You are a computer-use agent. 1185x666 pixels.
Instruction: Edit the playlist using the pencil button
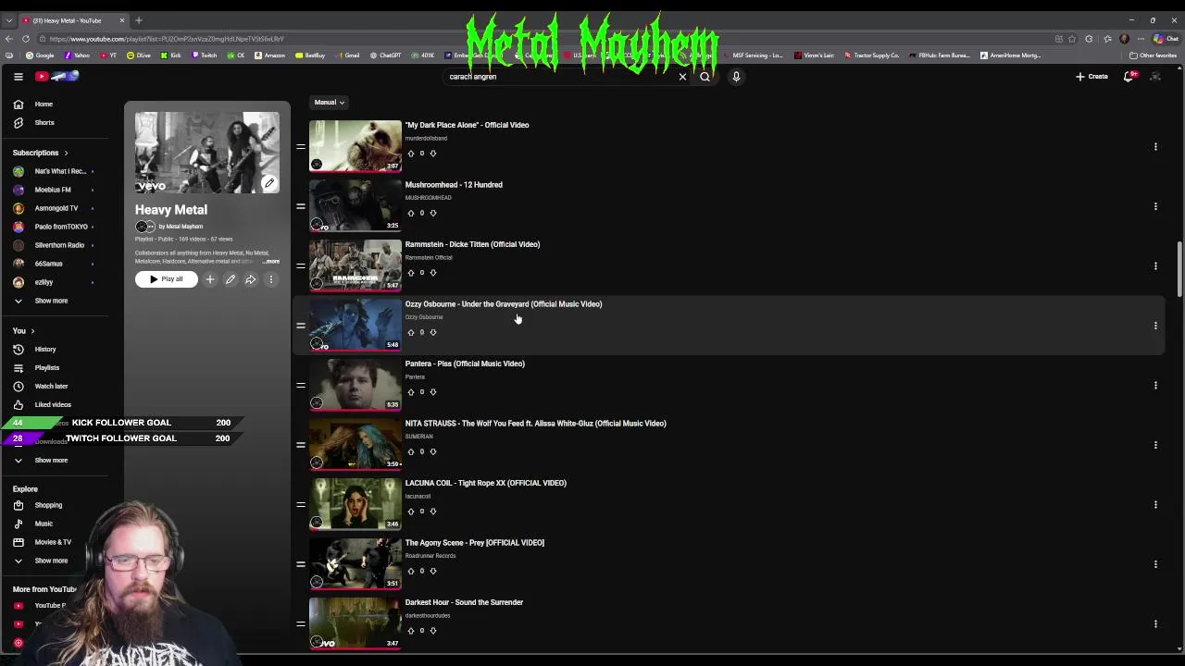coord(231,279)
